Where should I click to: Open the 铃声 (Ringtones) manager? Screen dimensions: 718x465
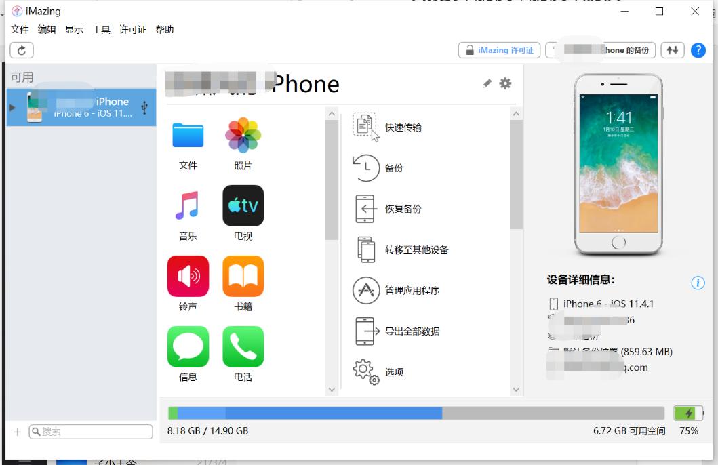[x=188, y=276]
